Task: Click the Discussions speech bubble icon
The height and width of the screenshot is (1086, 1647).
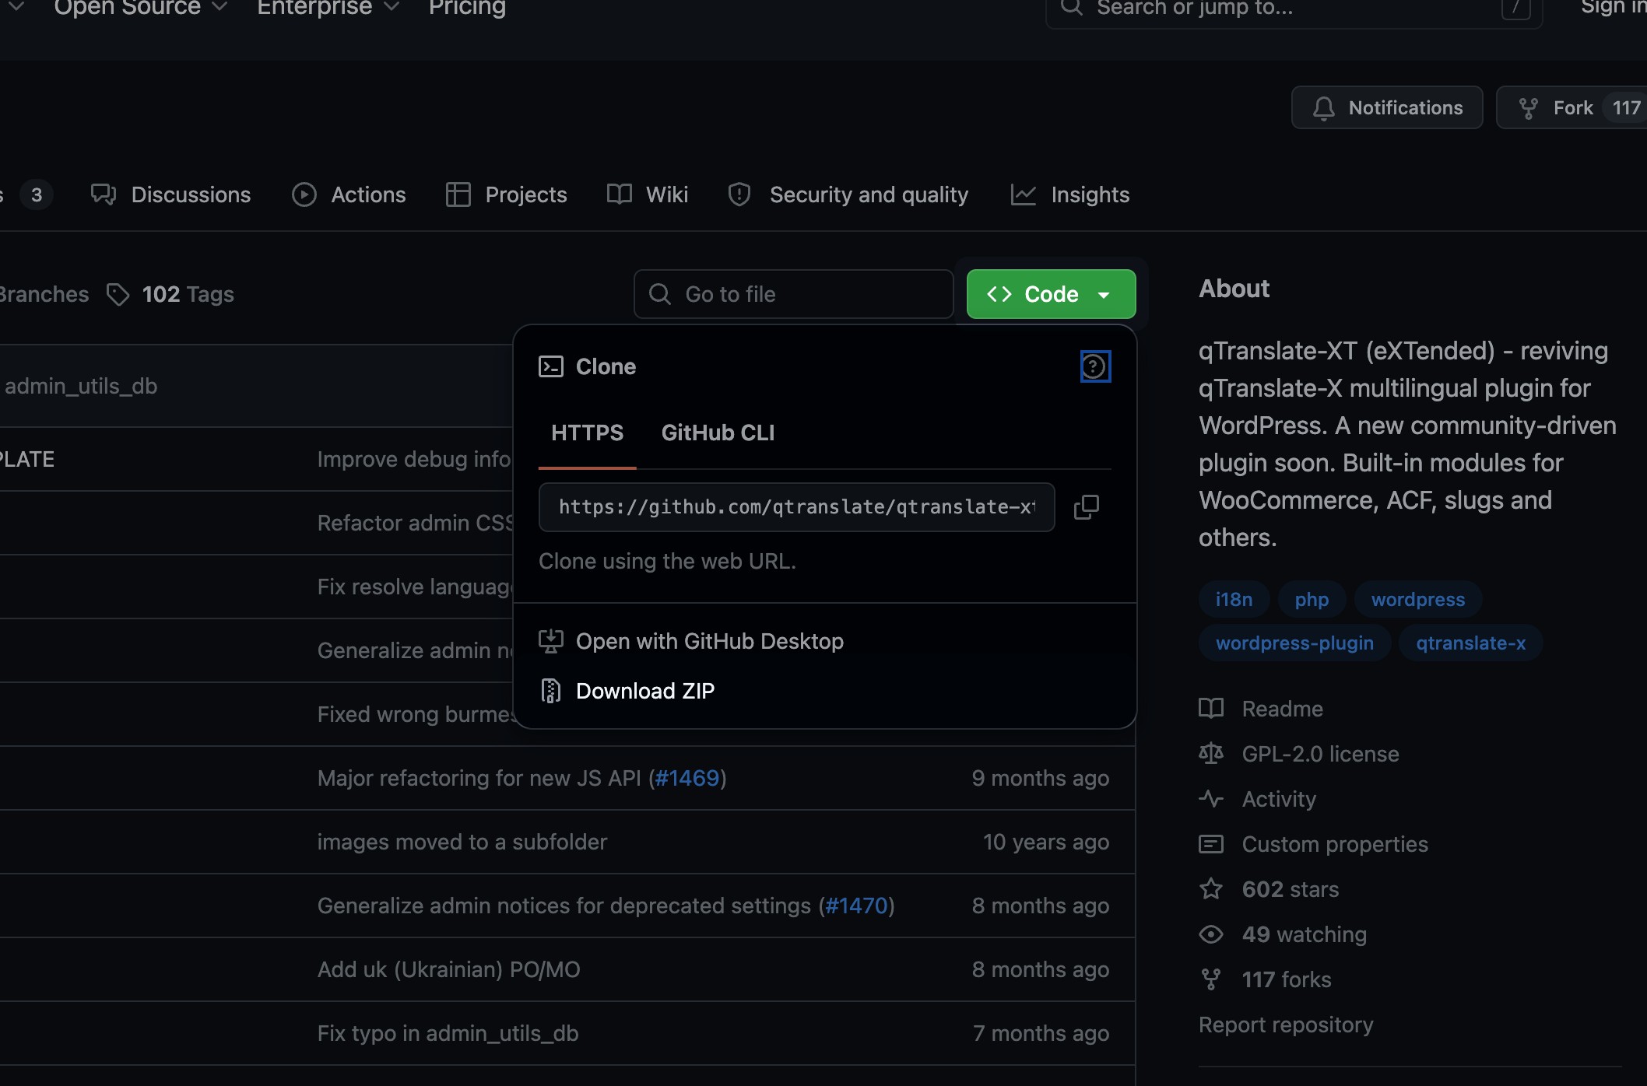Action: [x=104, y=194]
